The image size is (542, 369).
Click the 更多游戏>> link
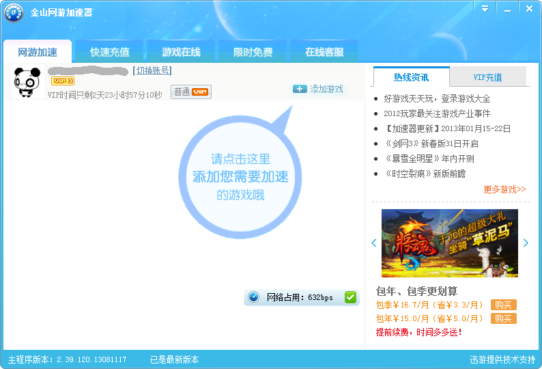[x=504, y=189]
